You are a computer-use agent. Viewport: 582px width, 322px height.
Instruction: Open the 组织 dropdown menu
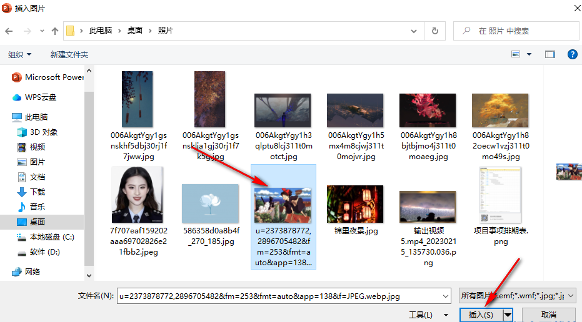click(x=19, y=55)
